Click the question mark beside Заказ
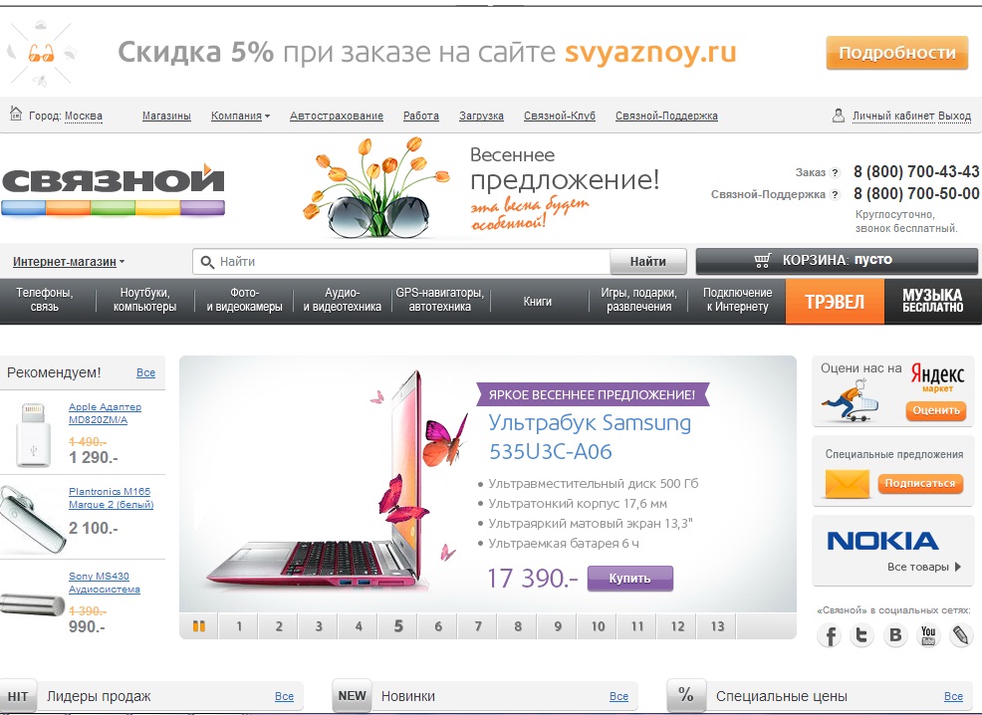The height and width of the screenshot is (715, 982). click(835, 173)
